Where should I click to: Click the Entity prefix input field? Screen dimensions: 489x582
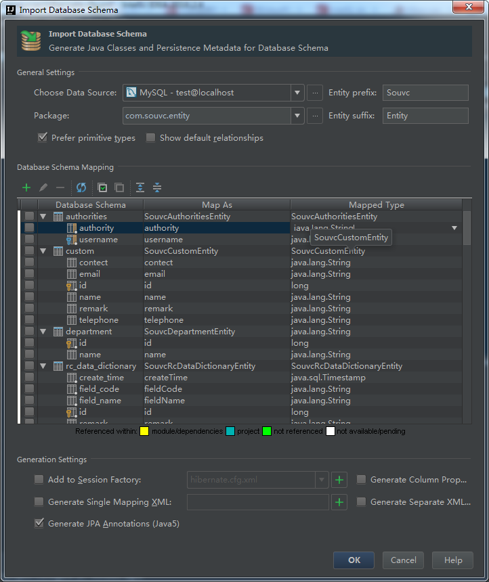point(425,93)
